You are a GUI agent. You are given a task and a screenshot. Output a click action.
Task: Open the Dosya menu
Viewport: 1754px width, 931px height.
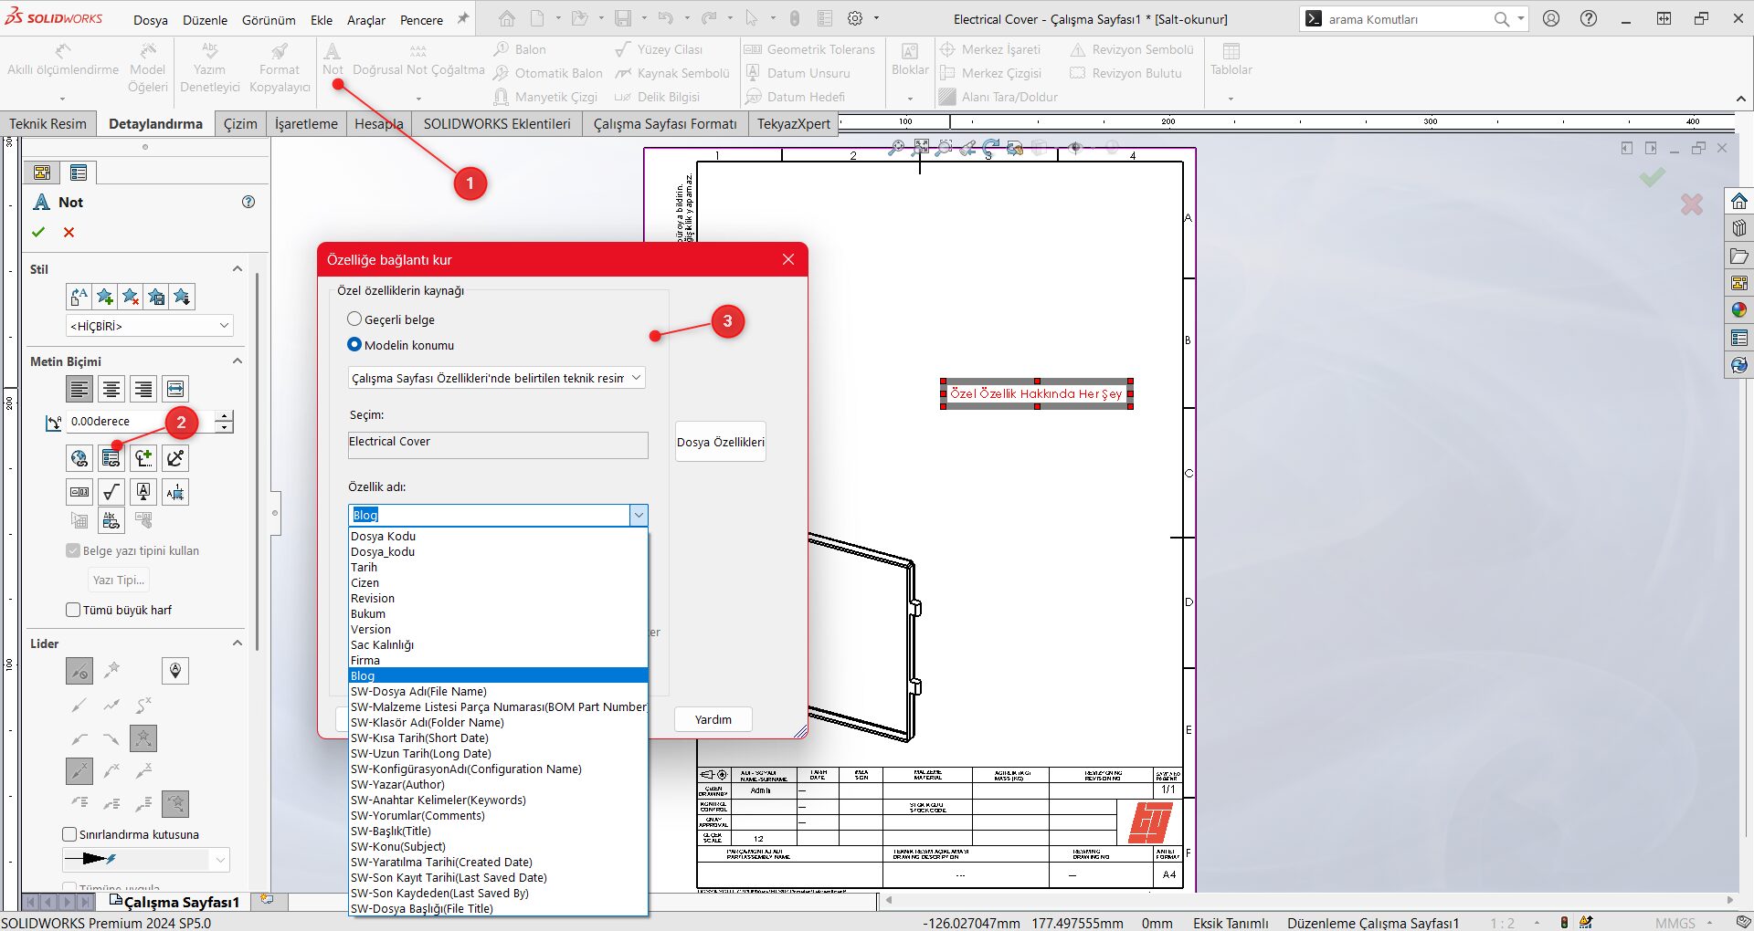pyautogui.click(x=151, y=20)
